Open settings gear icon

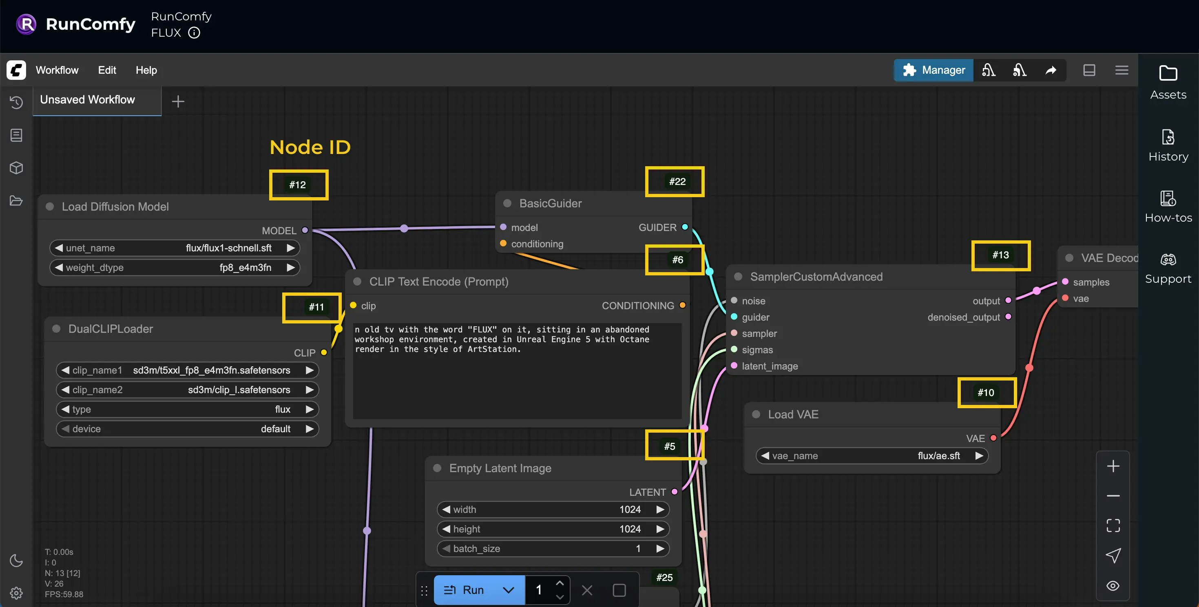coord(16,593)
